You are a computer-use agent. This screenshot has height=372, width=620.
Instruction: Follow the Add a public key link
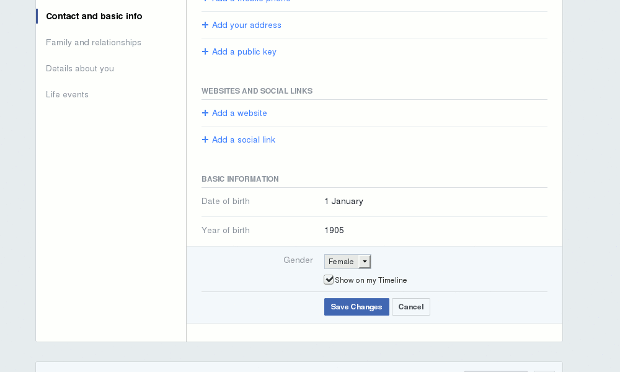(x=244, y=52)
